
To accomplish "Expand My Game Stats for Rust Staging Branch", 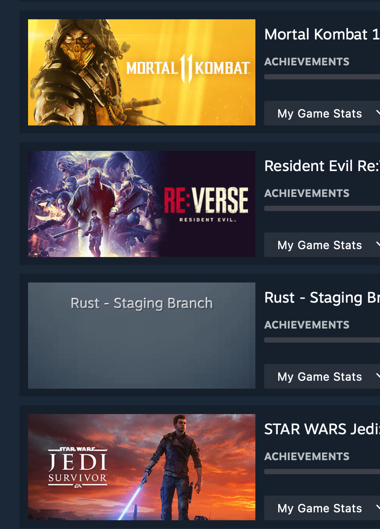I will [x=322, y=376].
